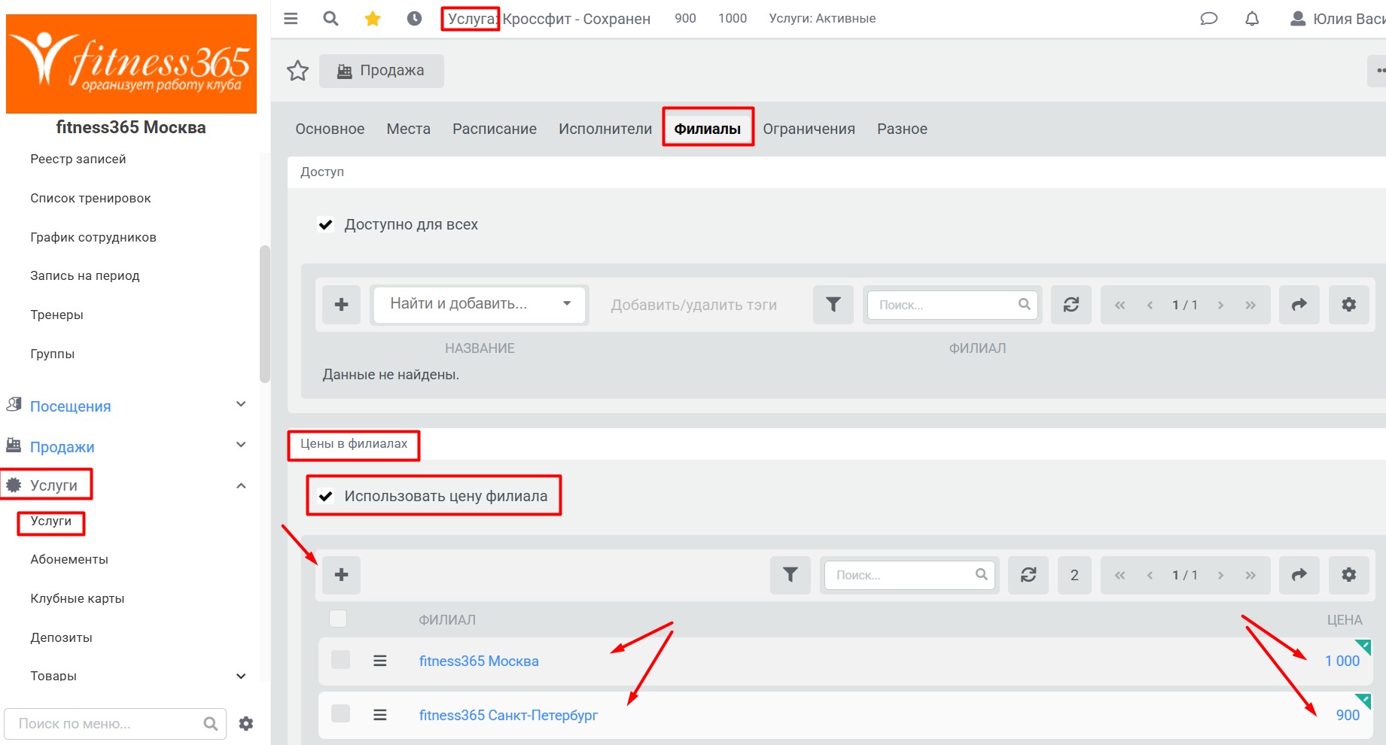Refresh the branch prices table
The image size is (1386, 745).
1028,575
